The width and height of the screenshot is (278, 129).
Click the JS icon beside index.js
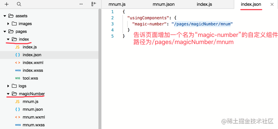pyautogui.click(x=17, y=47)
